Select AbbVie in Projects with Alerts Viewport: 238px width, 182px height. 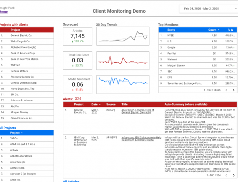coord(27,106)
